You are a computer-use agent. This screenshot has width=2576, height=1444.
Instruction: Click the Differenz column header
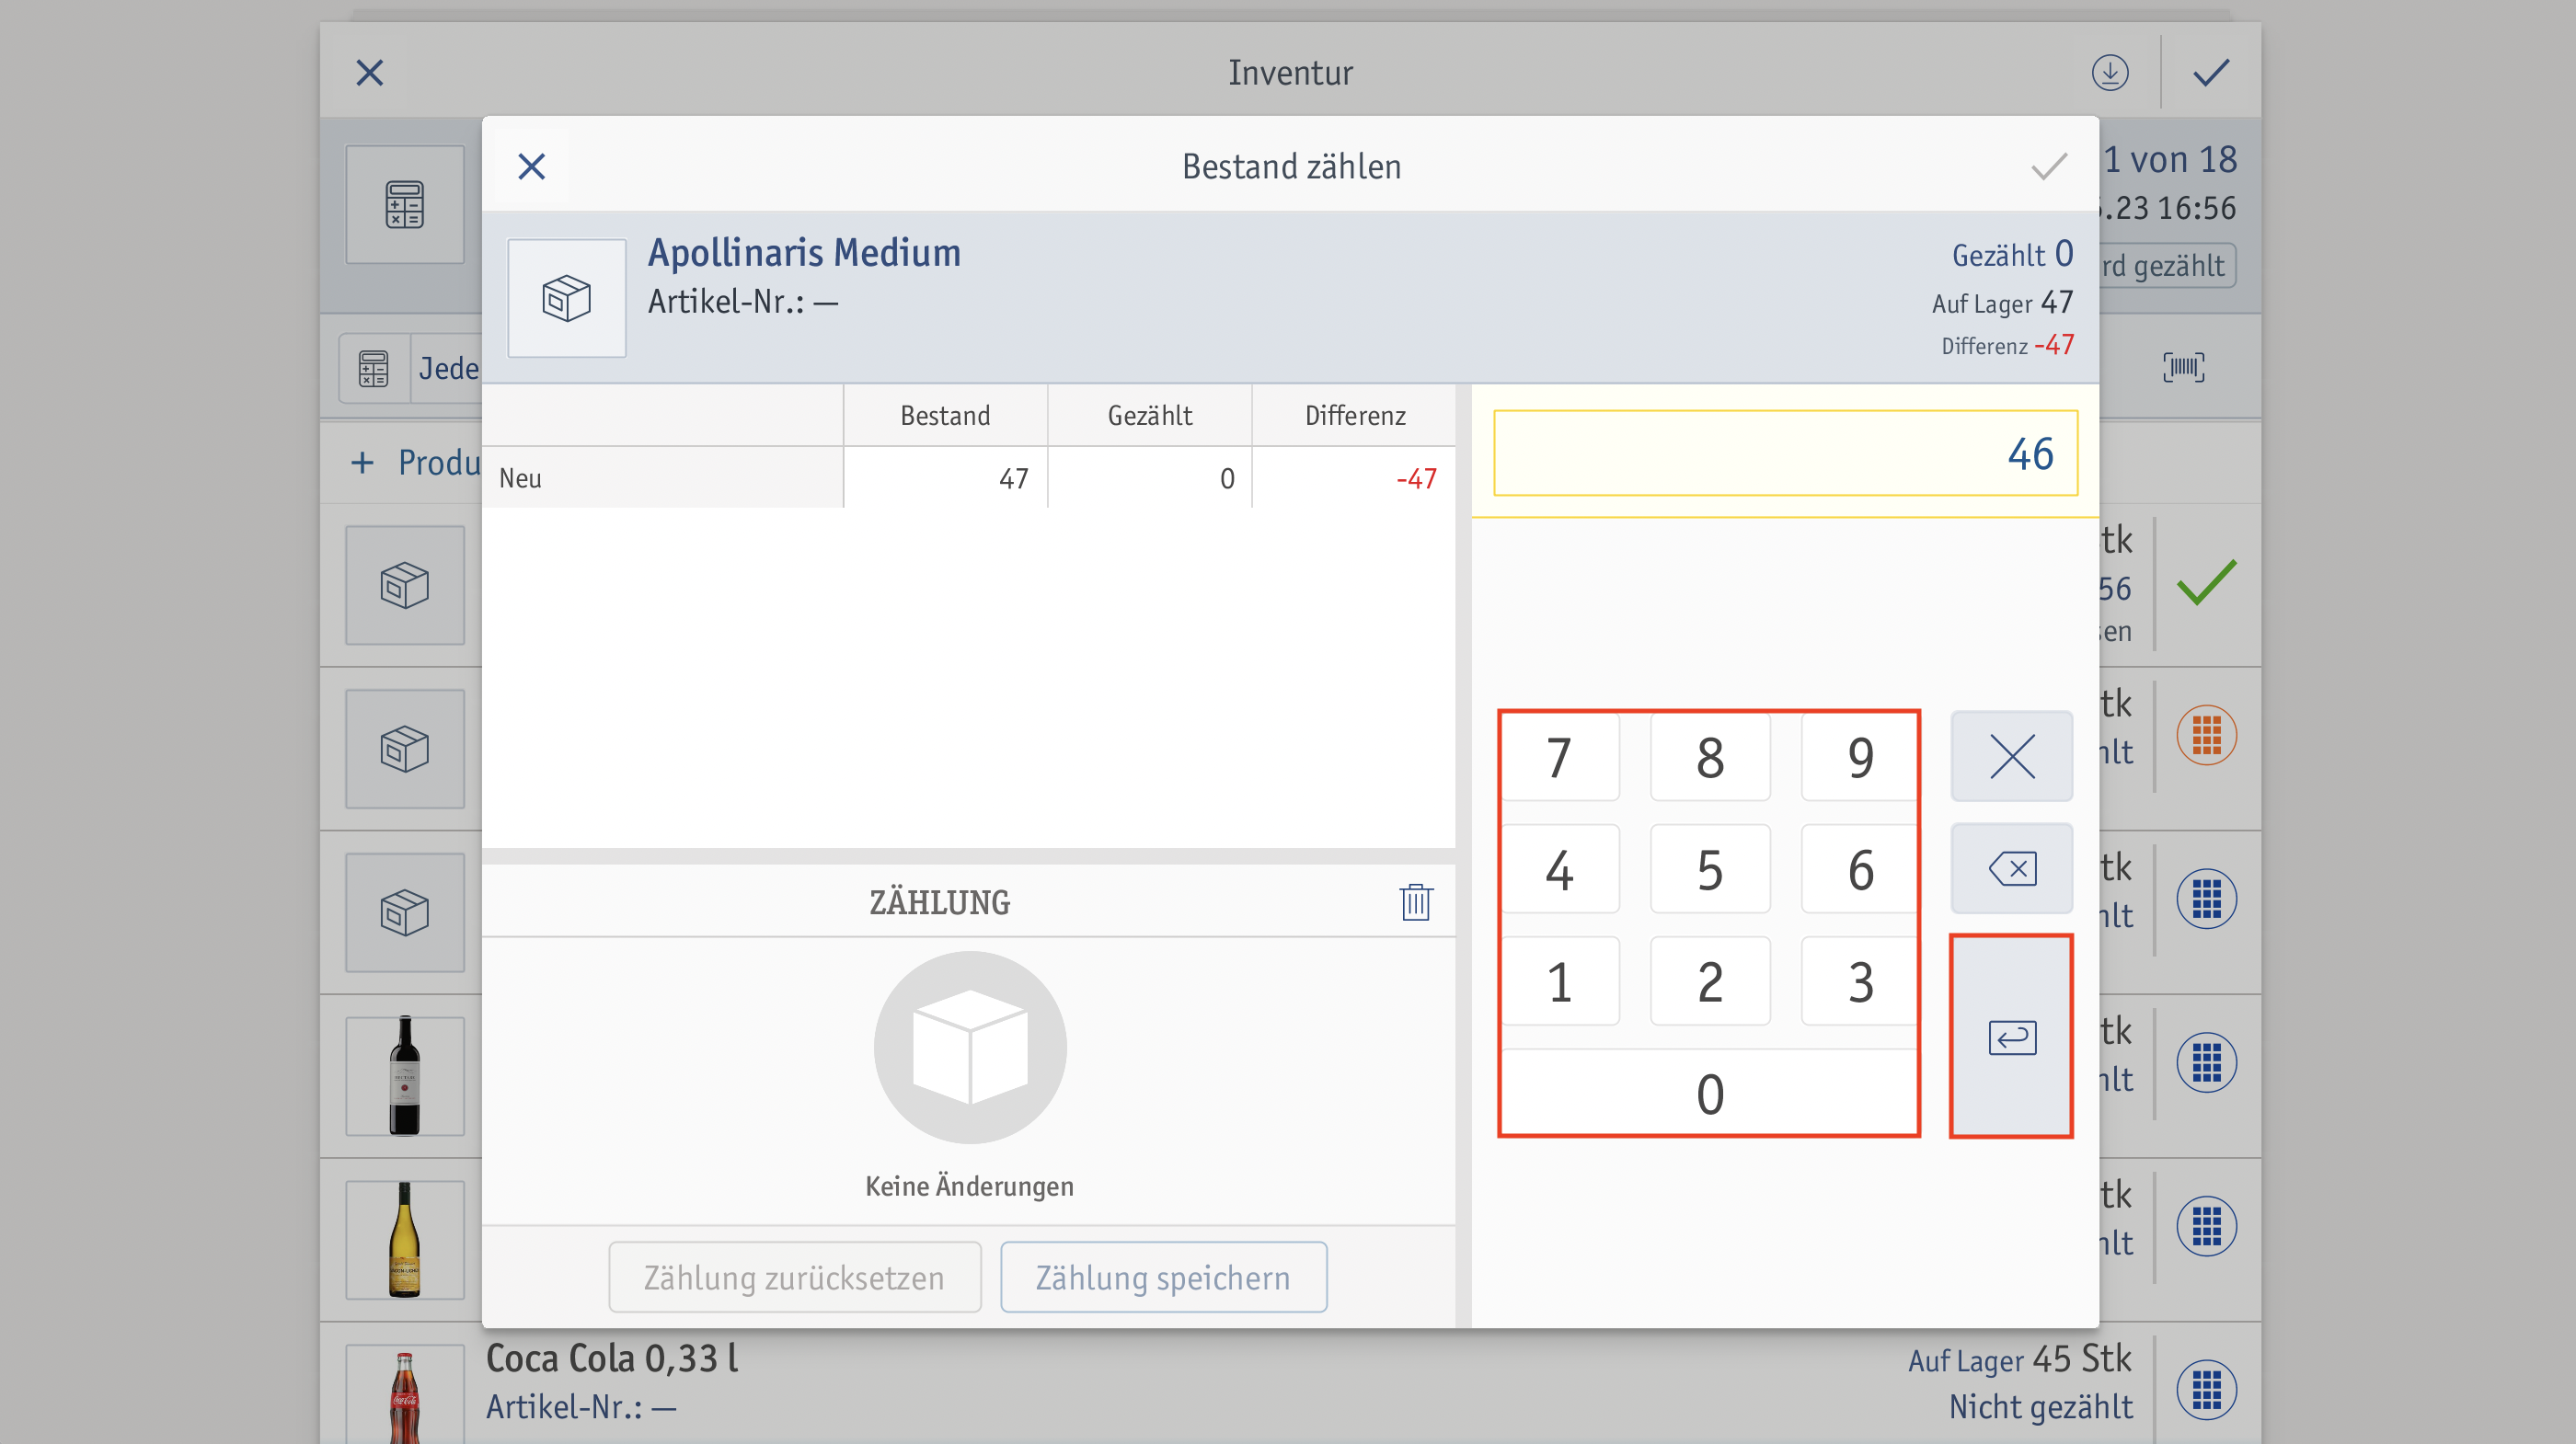pyautogui.click(x=1354, y=415)
